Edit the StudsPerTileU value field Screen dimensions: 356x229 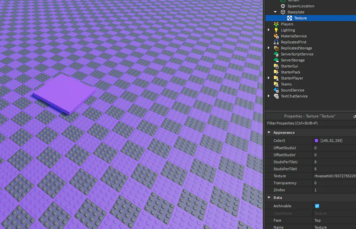click(x=334, y=162)
